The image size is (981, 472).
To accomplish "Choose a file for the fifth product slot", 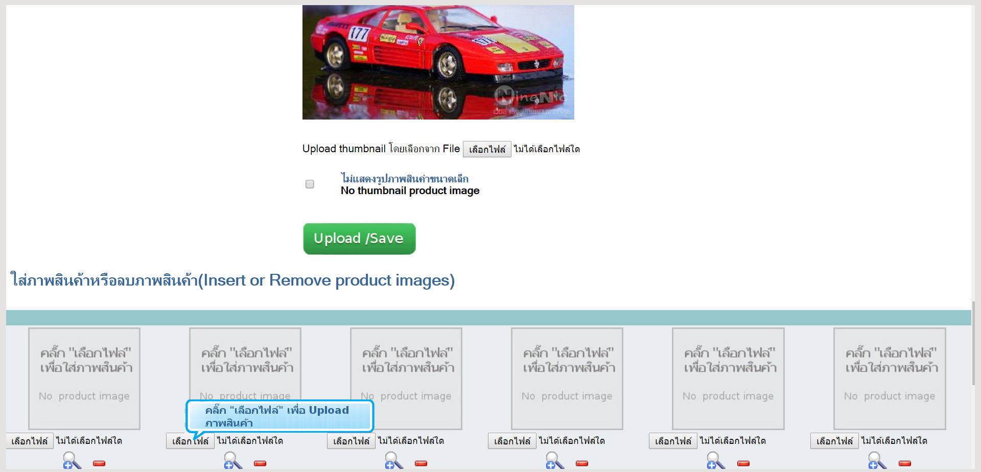I will [673, 441].
